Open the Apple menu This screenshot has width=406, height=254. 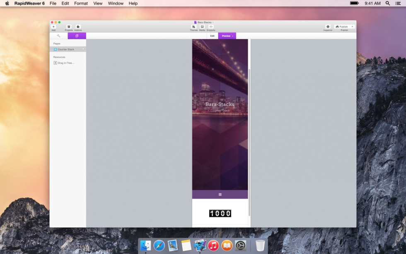pyautogui.click(x=7, y=3)
